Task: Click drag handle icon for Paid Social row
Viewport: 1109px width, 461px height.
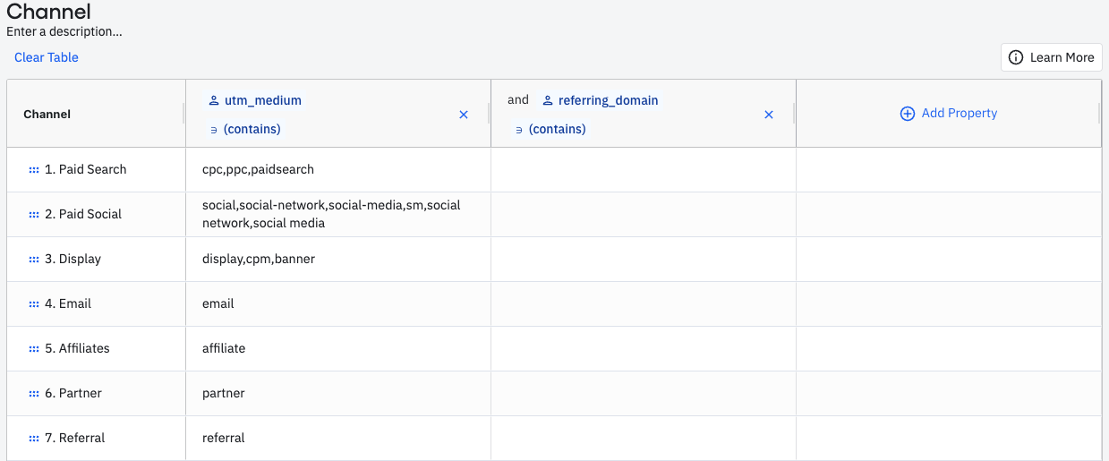Action: click(34, 215)
